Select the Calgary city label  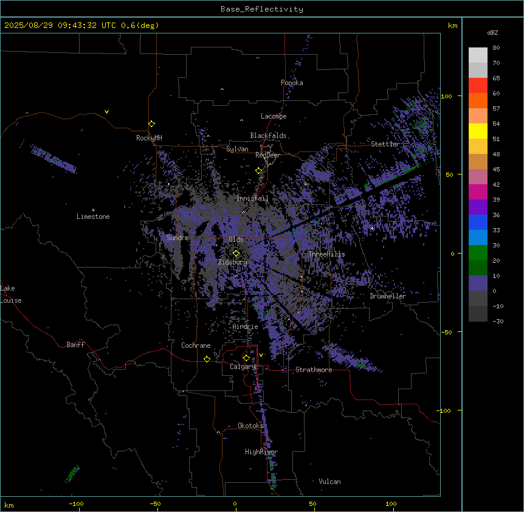243,367
